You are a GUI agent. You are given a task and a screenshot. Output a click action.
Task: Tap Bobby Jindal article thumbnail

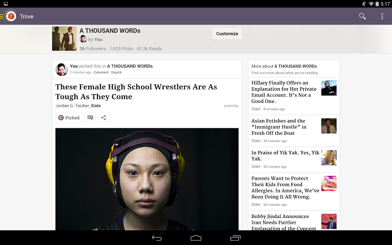(329, 221)
